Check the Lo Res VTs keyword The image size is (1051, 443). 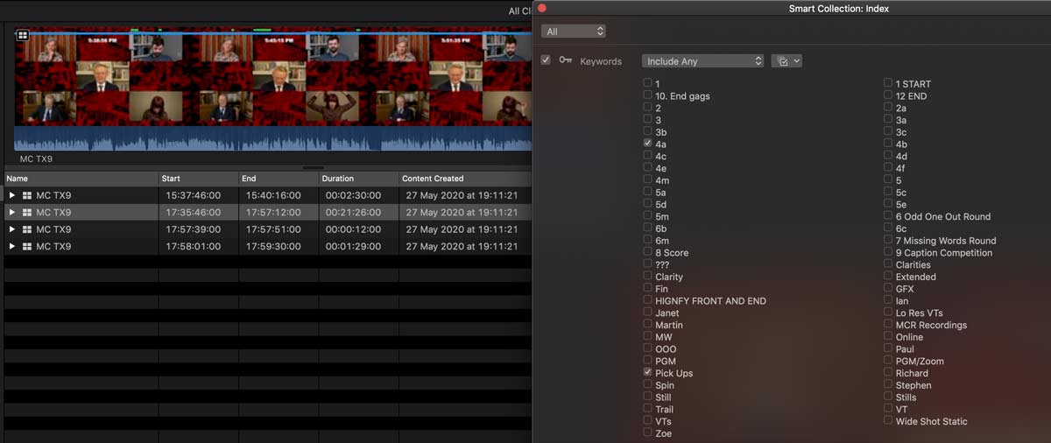coord(888,312)
